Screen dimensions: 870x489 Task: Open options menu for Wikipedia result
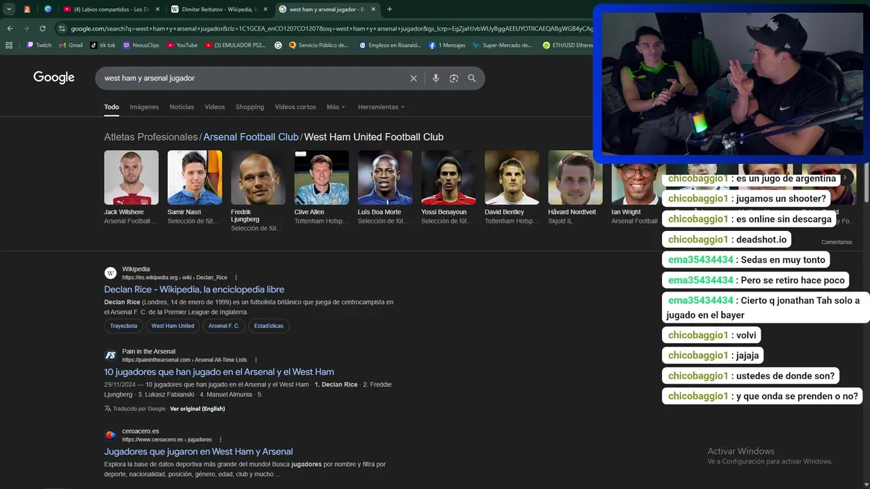tap(236, 277)
